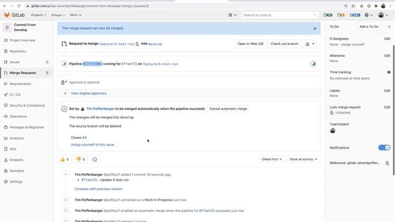This screenshot has width=395, height=222.
Task: Edit Lock merge request setting
Action: 387,107
